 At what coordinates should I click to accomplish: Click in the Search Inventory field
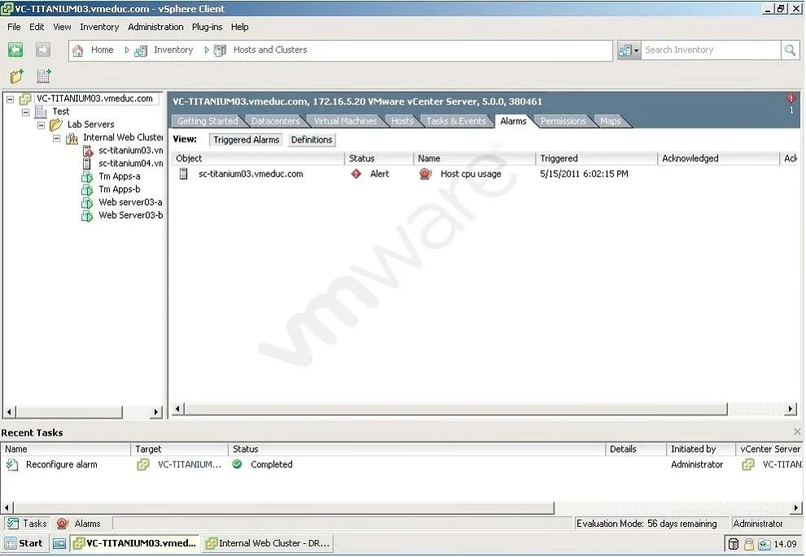[711, 50]
